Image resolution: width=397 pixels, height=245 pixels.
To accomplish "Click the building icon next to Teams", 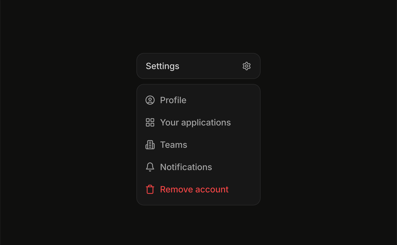I will point(150,145).
